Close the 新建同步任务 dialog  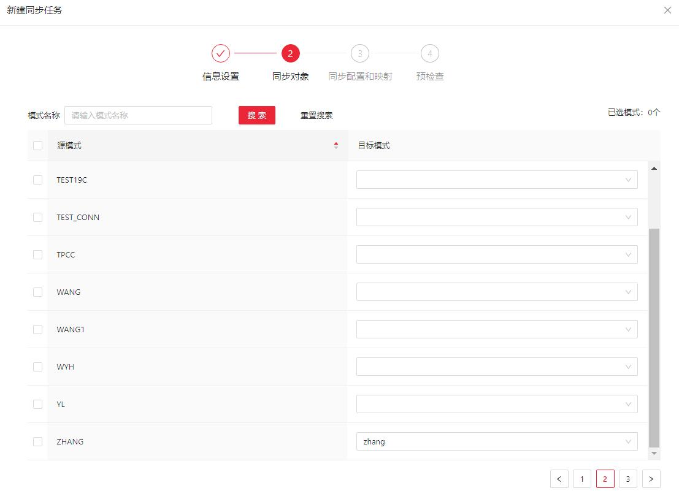[667, 10]
